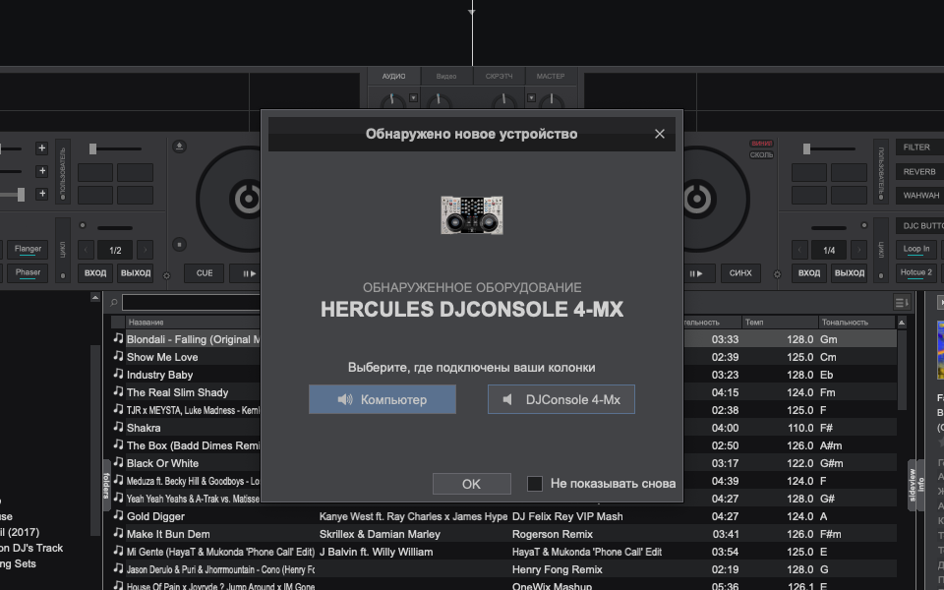Screen dimensions: 944x590
Task: Click the CUE button on the left deck
Action: point(205,273)
